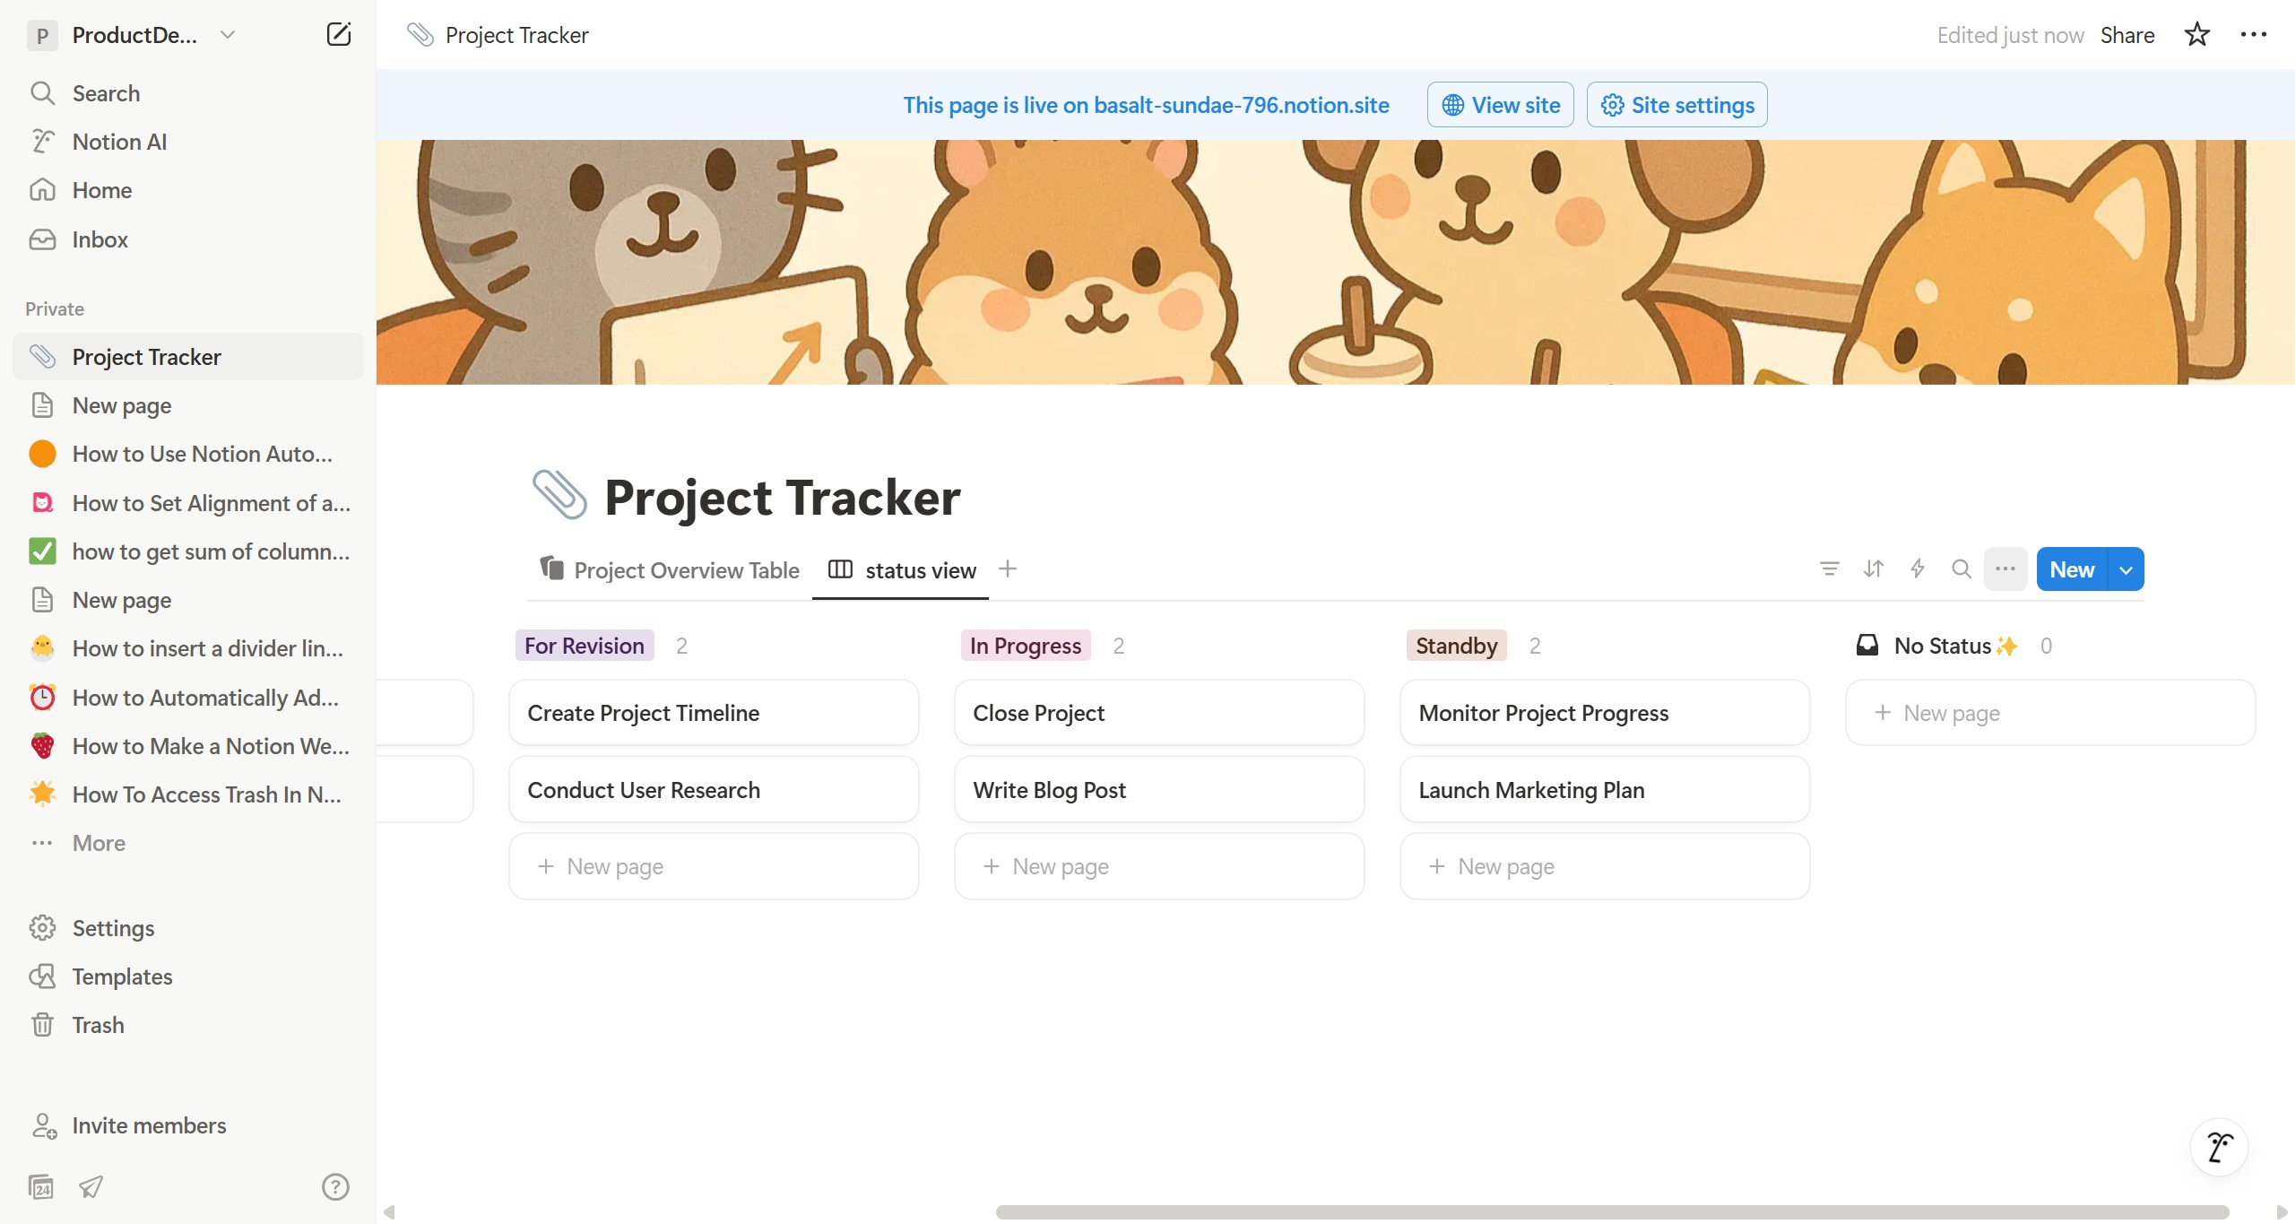Screen dimensions: 2296x1224
Task: Open the Create Project Timeline card
Action: 714,713
